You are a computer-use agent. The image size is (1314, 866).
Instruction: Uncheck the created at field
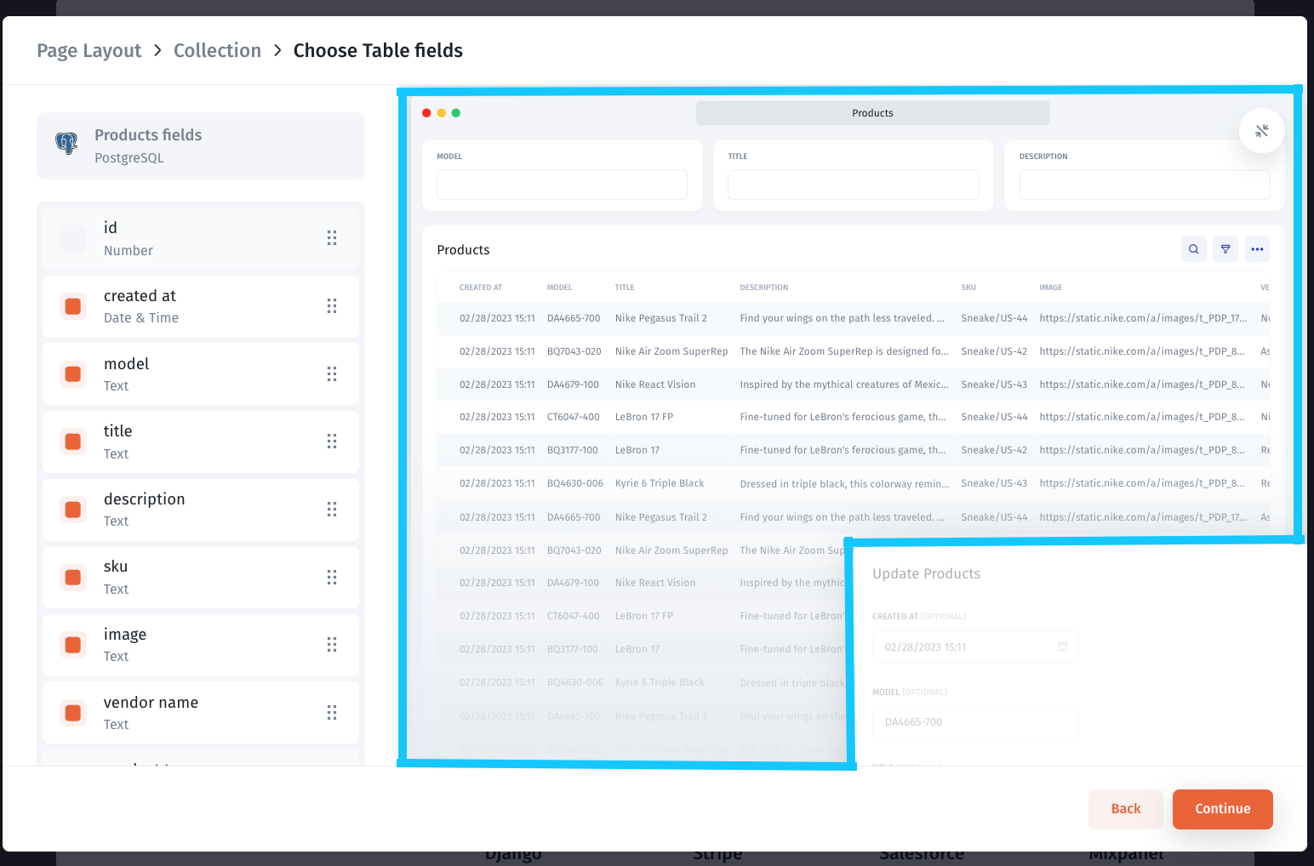73,306
